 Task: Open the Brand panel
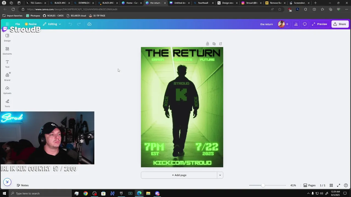[x=7, y=77]
